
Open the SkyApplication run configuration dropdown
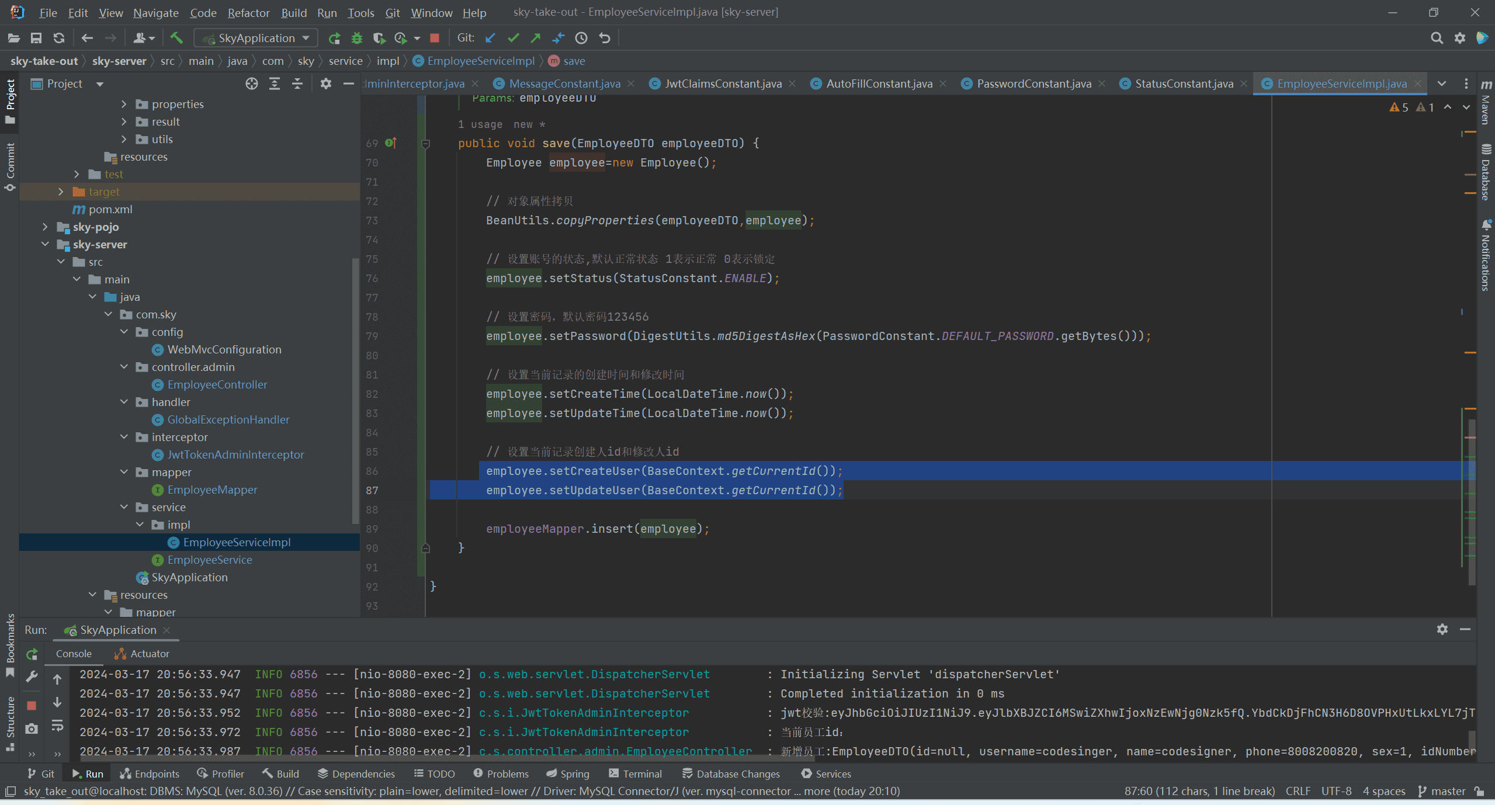tap(255, 39)
